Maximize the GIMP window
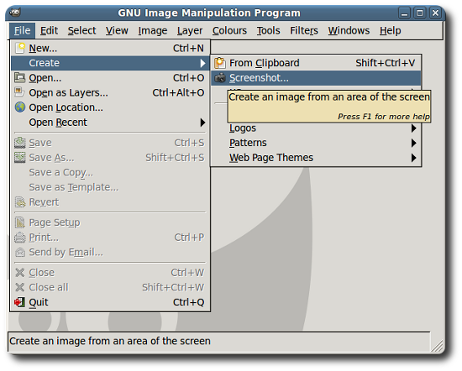This screenshot has height=371, width=462. tap(419, 13)
